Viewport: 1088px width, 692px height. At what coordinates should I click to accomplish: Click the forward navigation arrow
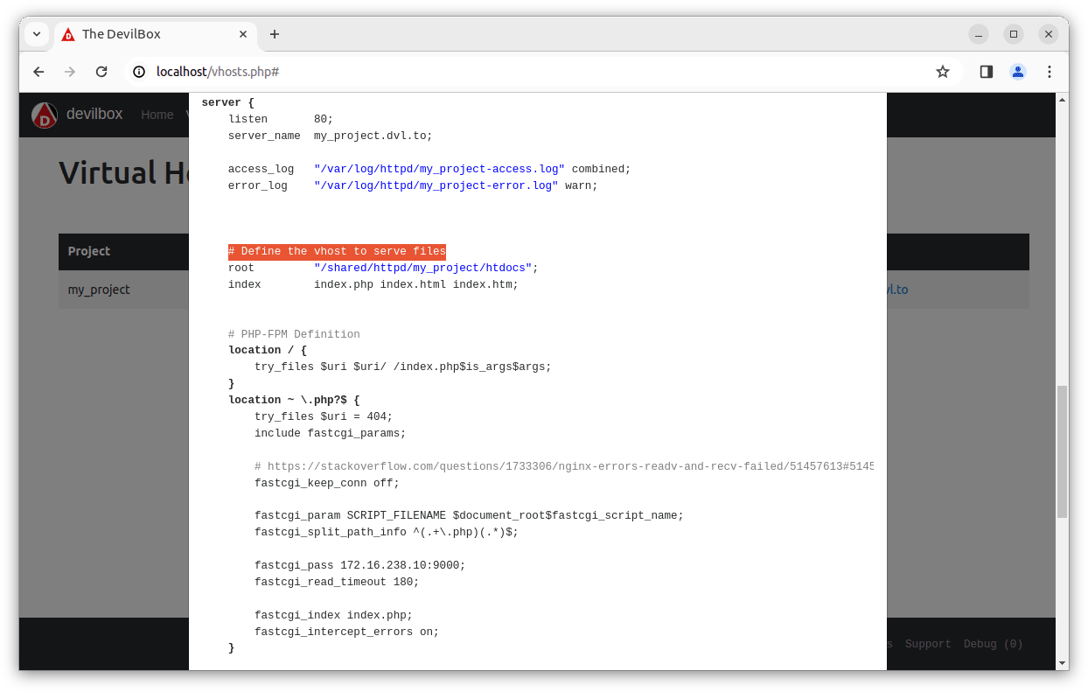click(70, 72)
